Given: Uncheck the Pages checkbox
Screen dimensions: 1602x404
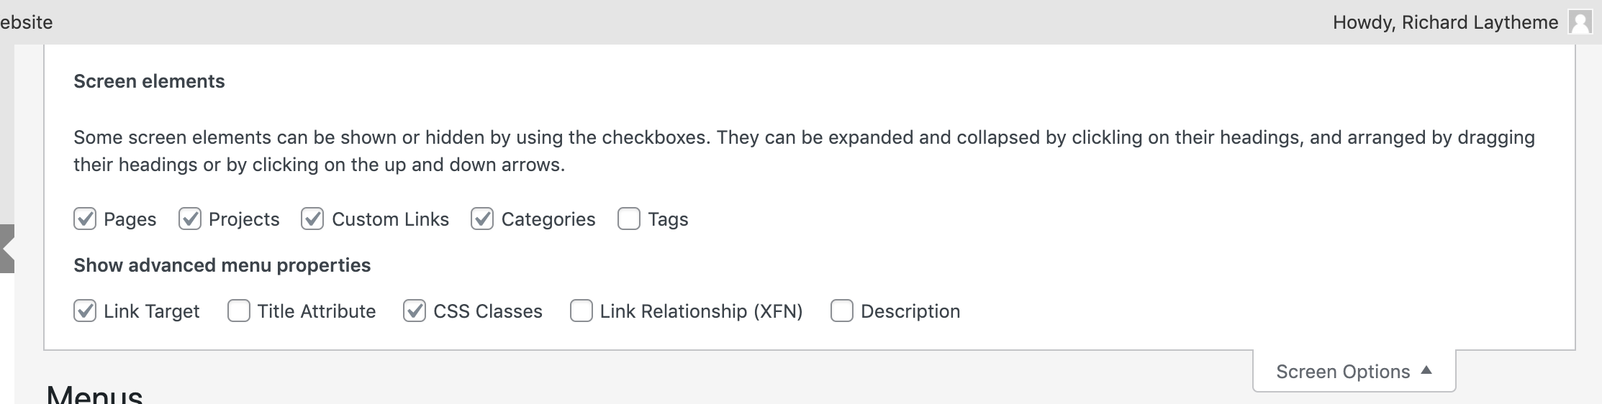Looking at the screenshot, I should pyautogui.click(x=85, y=219).
